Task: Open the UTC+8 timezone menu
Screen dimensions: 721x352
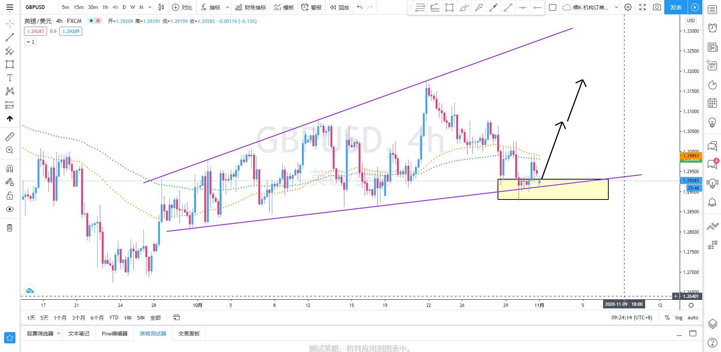Action: pyautogui.click(x=632, y=317)
